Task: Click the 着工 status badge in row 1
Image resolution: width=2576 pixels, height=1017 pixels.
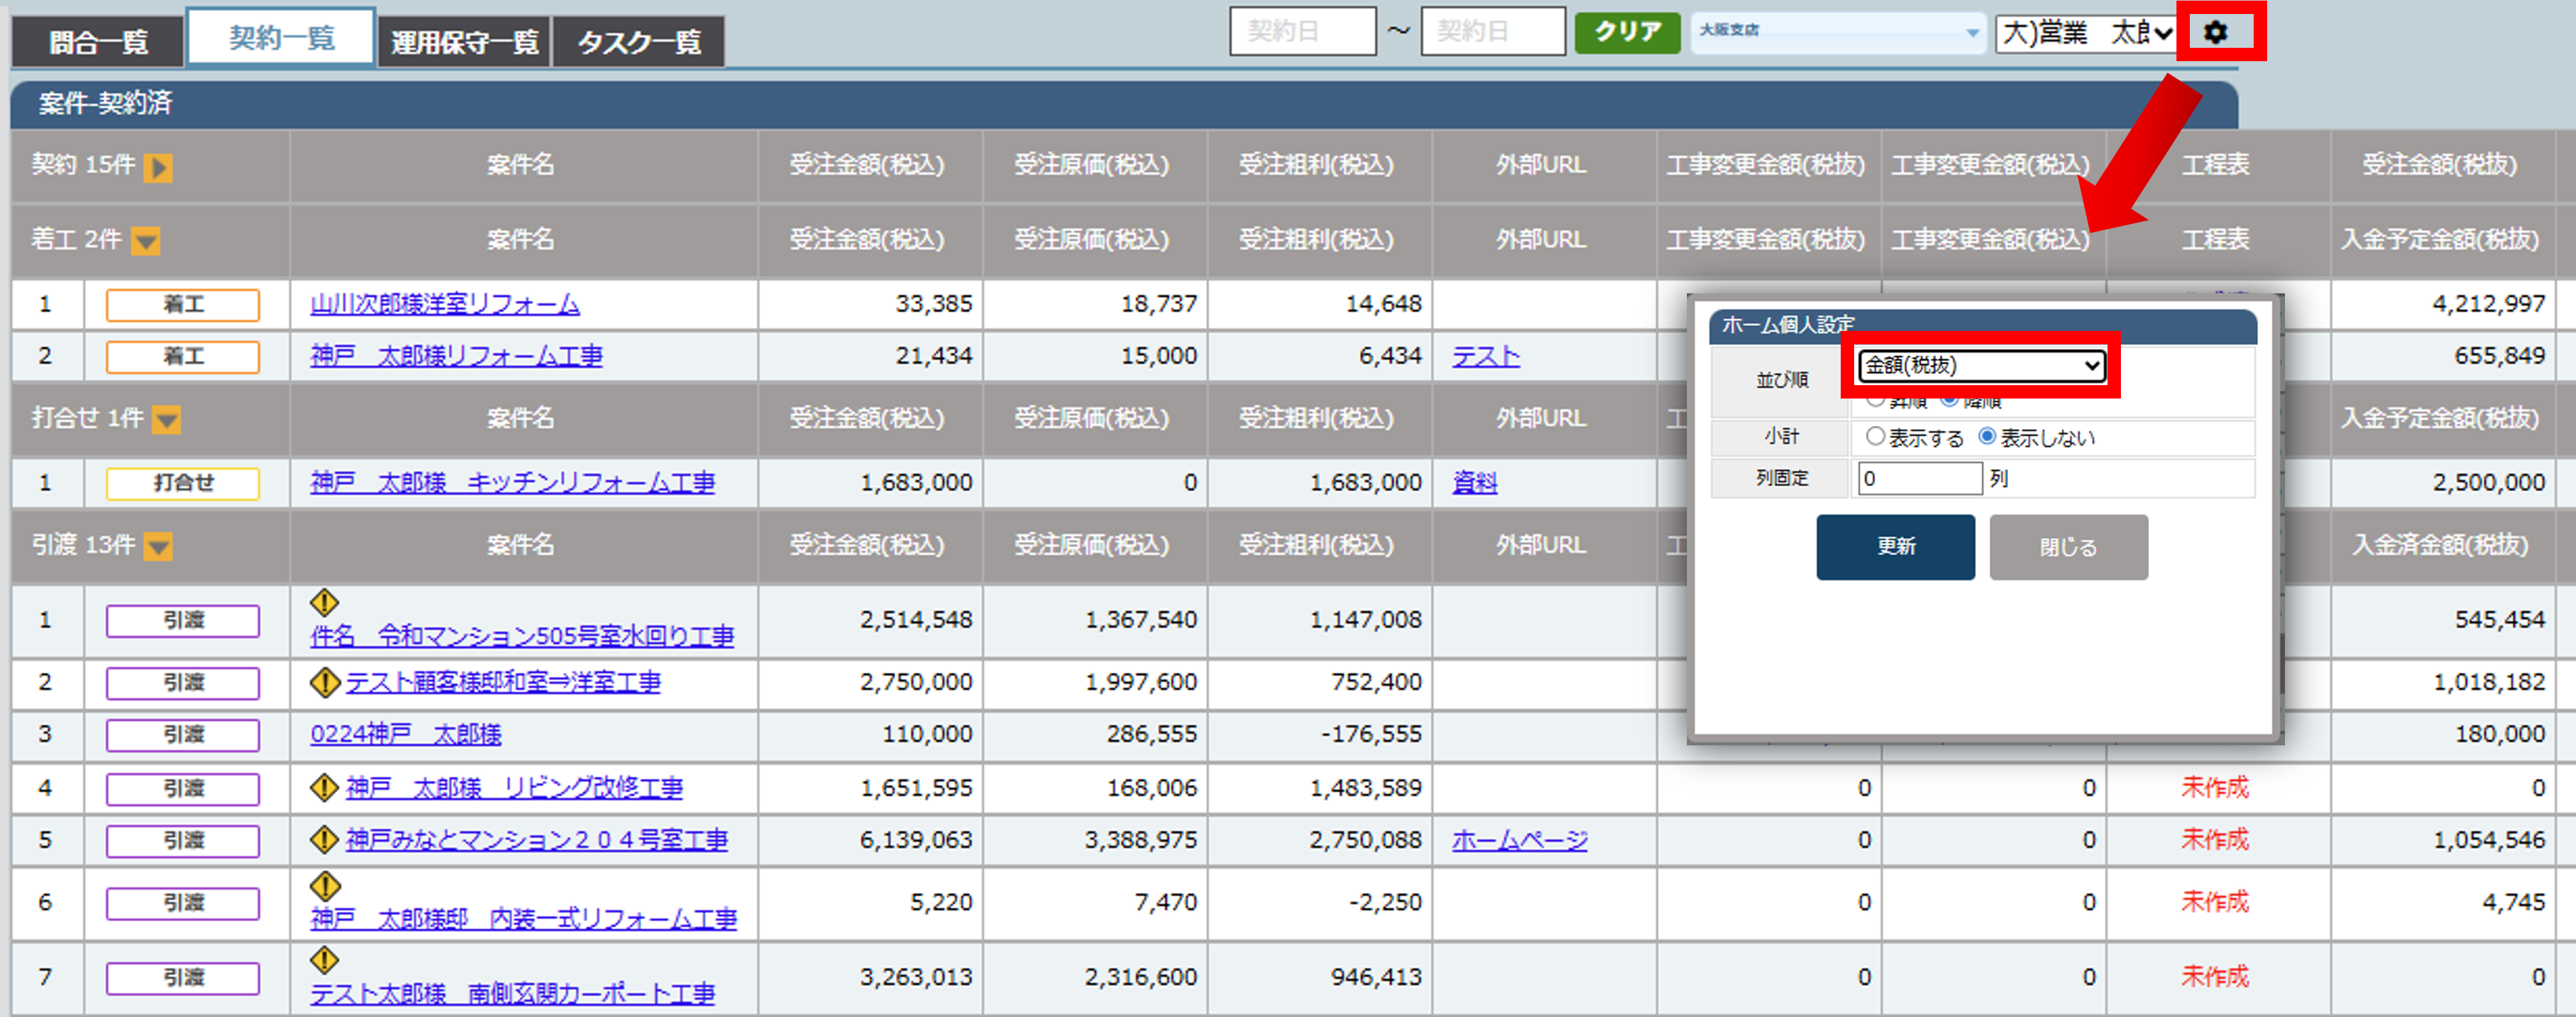Action: tap(183, 304)
